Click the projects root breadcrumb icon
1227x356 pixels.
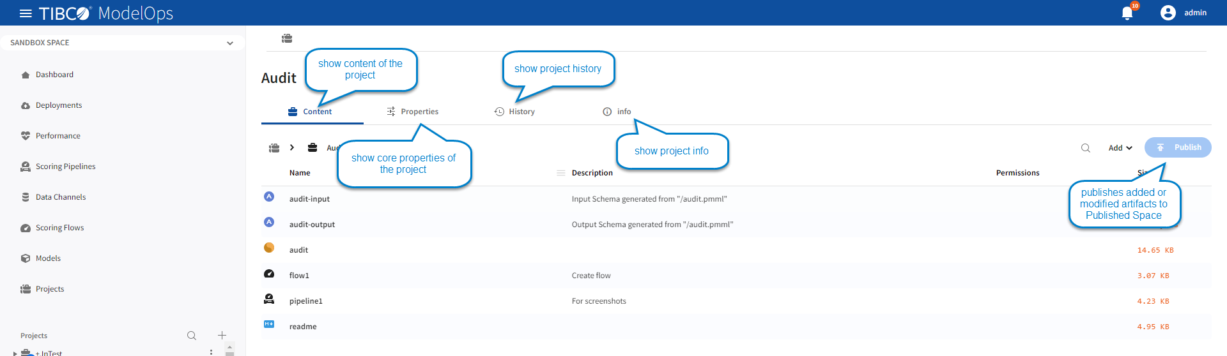[274, 148]
